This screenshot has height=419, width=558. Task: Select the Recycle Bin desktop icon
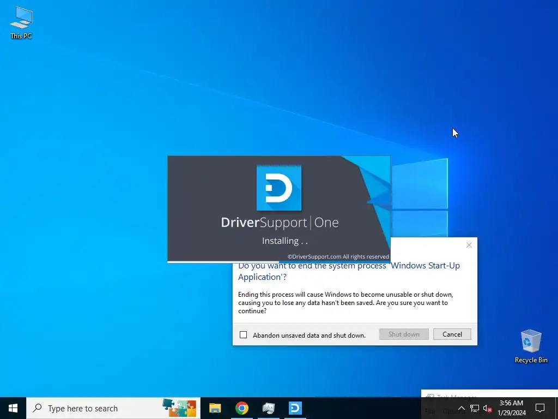[x=531, y=346]
